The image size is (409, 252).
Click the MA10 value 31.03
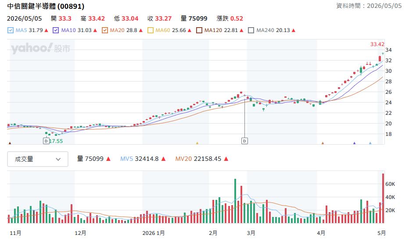click(x=85, y=30)
